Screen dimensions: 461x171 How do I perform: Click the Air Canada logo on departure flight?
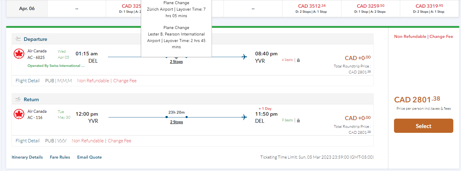(x=19, y=54)
